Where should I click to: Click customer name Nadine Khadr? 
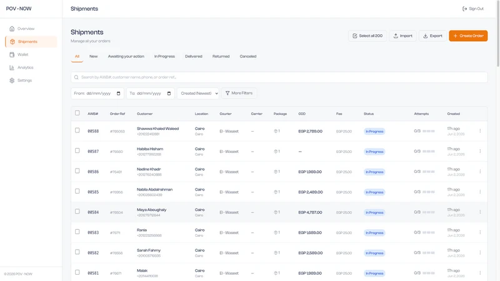point(149,169)
